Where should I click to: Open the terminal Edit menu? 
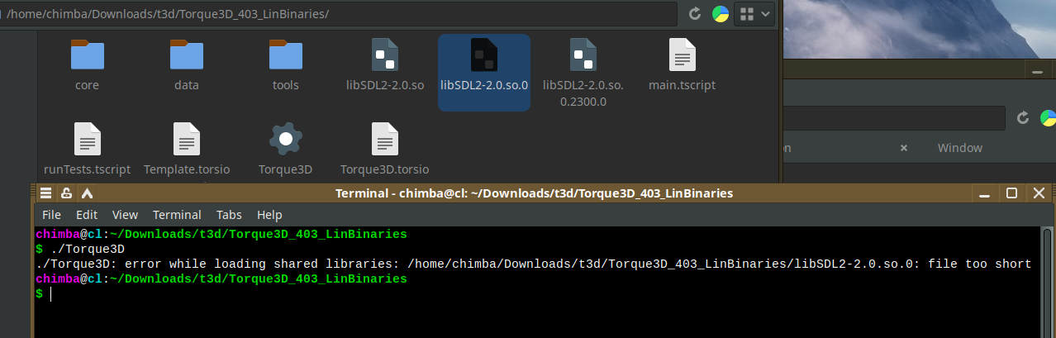tap(87, 214)
